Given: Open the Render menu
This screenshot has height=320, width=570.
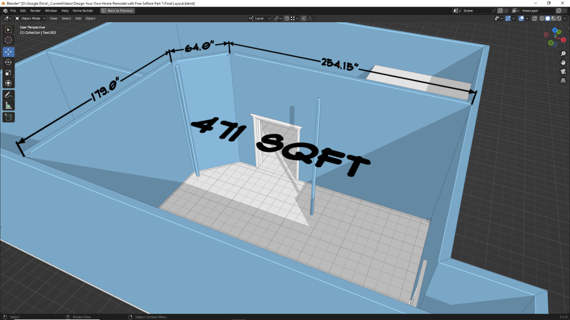Looking at the screenshot, I should [x=35, y=11].
